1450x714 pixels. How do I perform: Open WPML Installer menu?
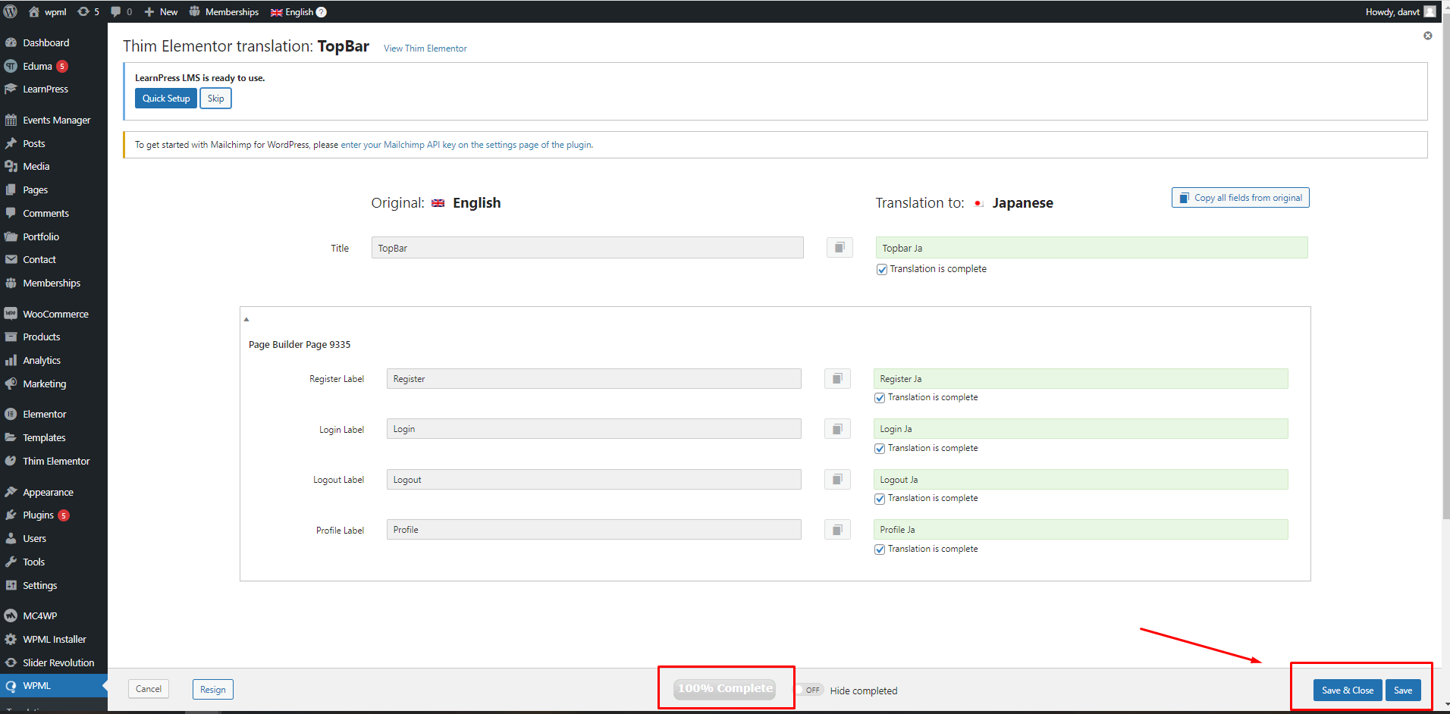[x=53, y=639]
